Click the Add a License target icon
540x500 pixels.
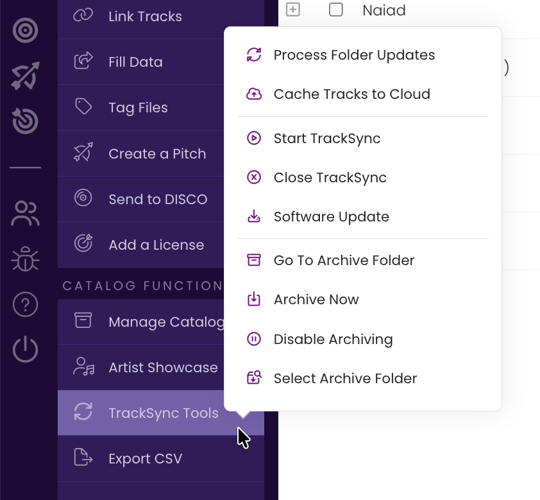click(83, 243)
